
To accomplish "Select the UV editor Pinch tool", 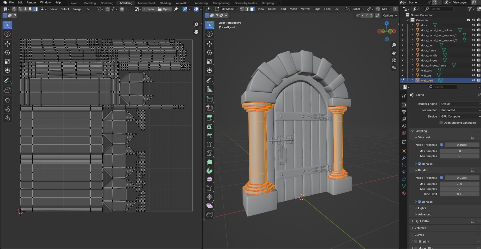I will [x=7, y=118].
